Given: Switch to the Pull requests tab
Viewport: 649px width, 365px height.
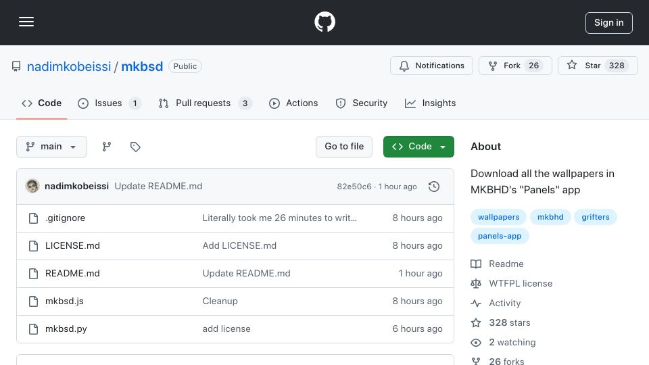Looking at the screenshot, I should pos(206,103).
